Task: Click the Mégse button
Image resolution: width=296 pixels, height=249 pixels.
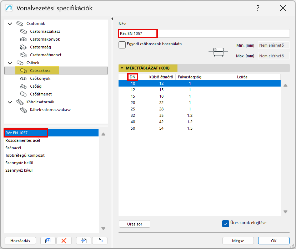Action: tap(238, 240)
